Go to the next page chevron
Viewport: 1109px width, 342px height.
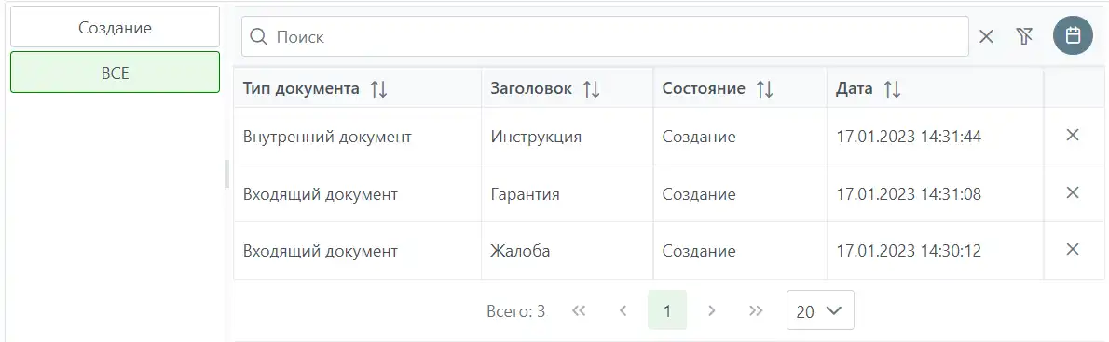tap(712, 310)
